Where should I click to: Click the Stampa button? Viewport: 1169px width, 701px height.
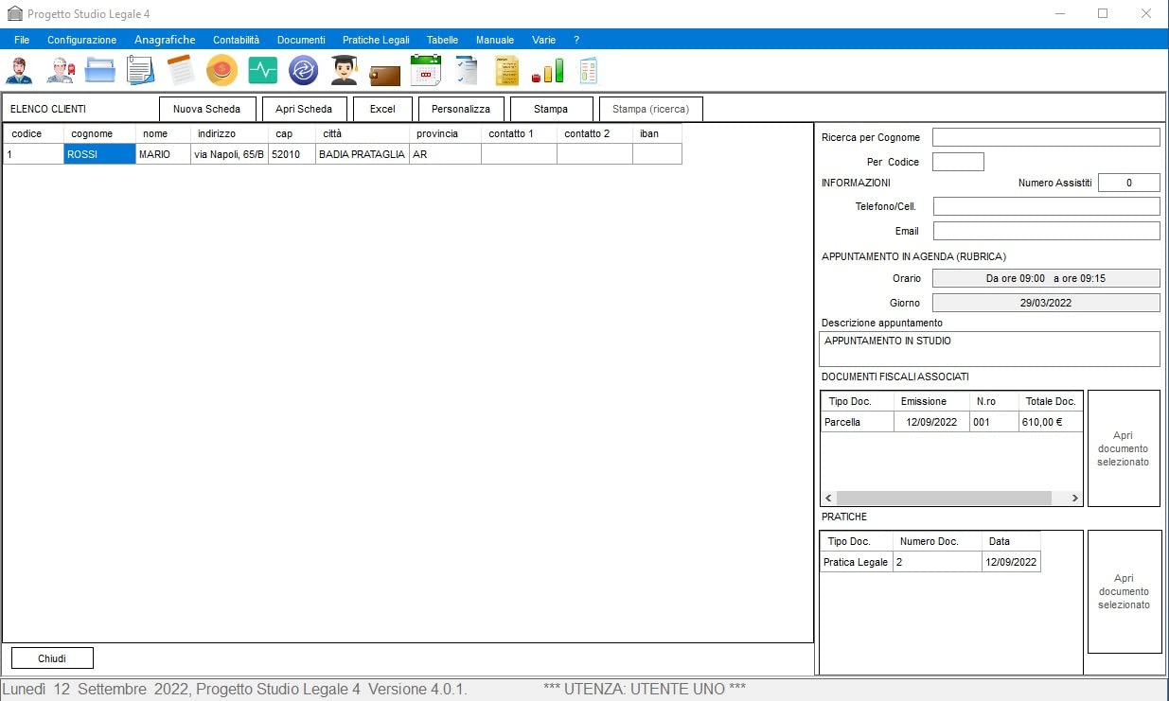551,109
